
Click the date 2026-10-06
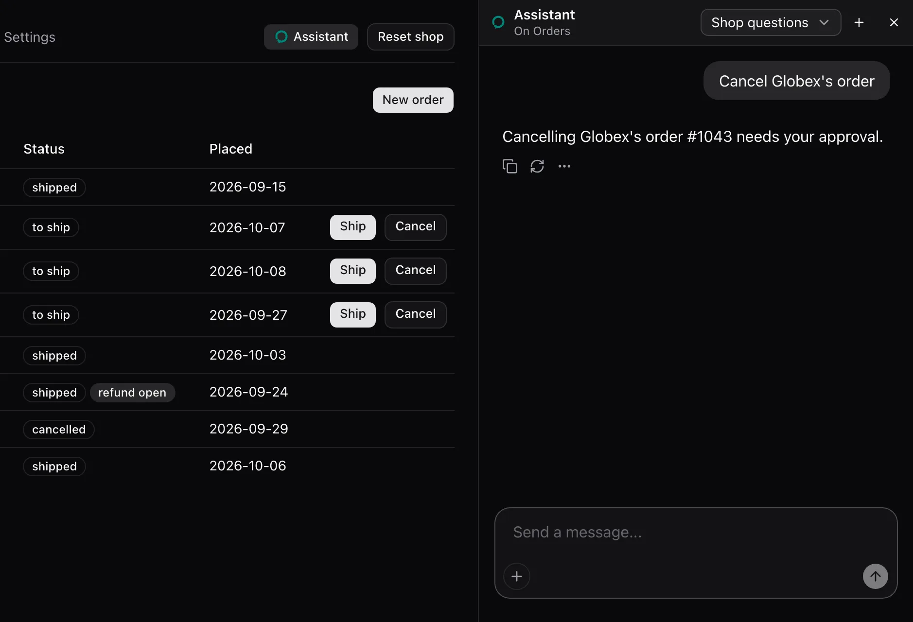point(248,466)
